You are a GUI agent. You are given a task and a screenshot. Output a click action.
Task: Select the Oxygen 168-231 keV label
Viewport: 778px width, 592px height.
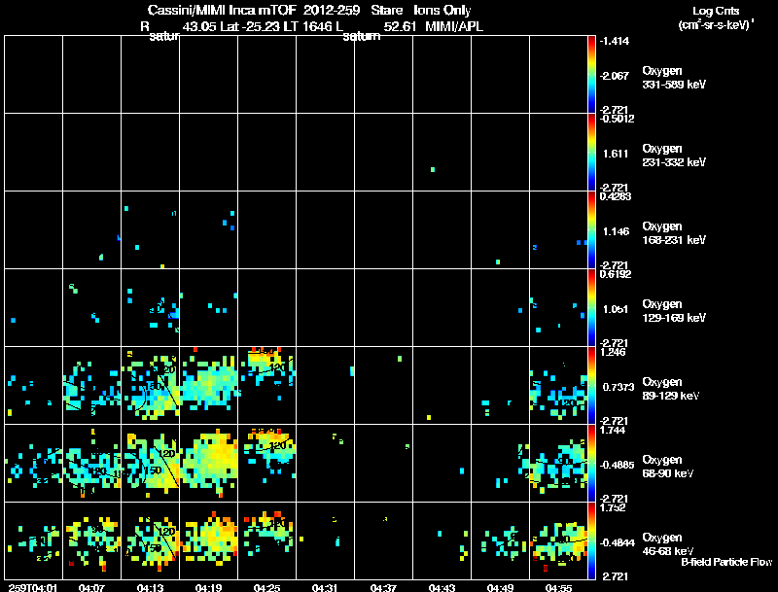click(x=674, y=233)
